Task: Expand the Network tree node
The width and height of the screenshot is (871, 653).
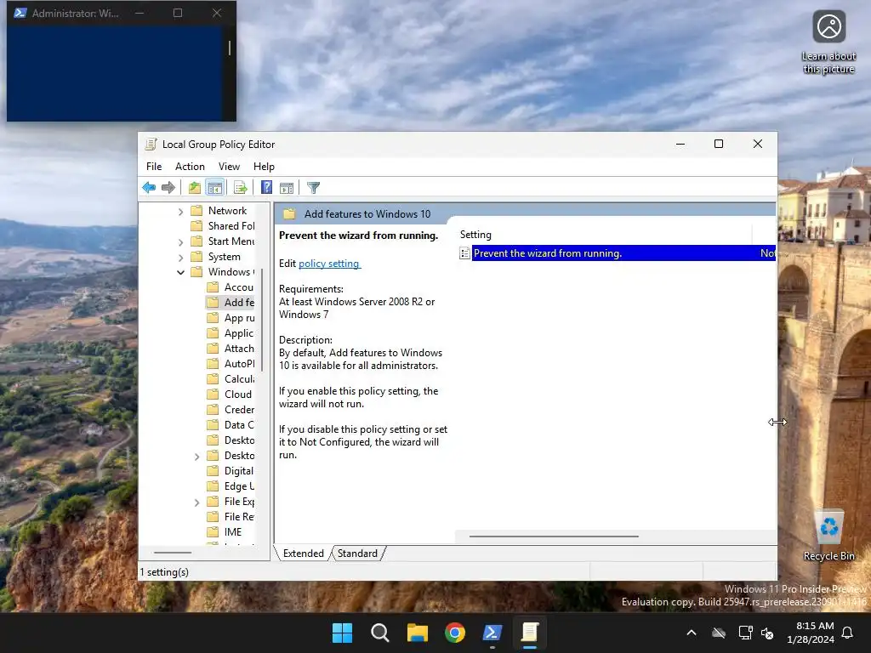Action: click(180, 211)
